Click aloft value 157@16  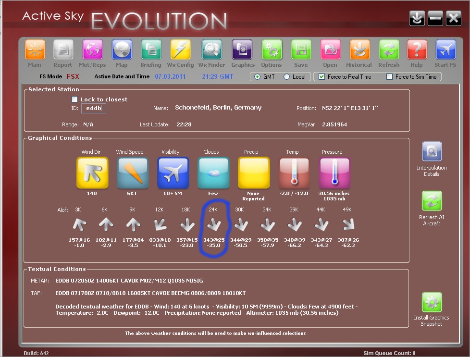(x=79, y=240)
